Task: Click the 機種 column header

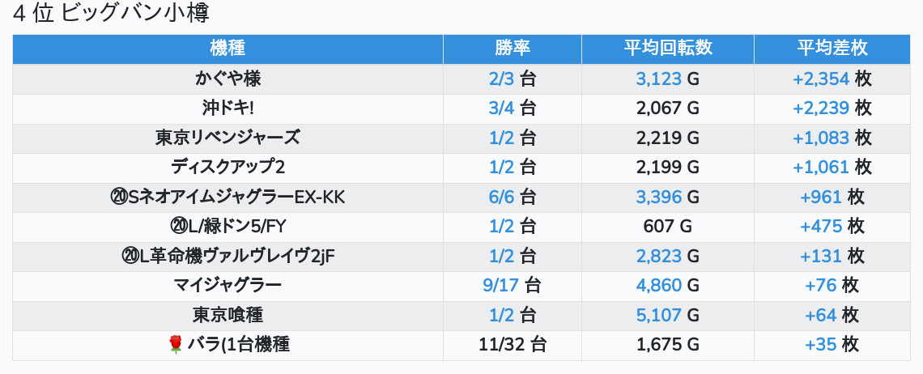Action: (x=228, y=48)
